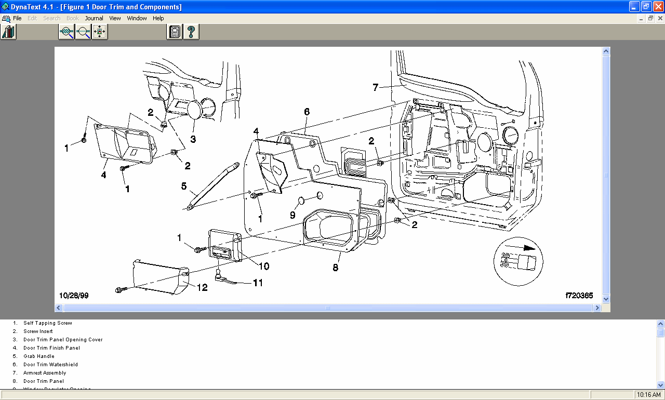Click callout number 9 in diagram

292,214
